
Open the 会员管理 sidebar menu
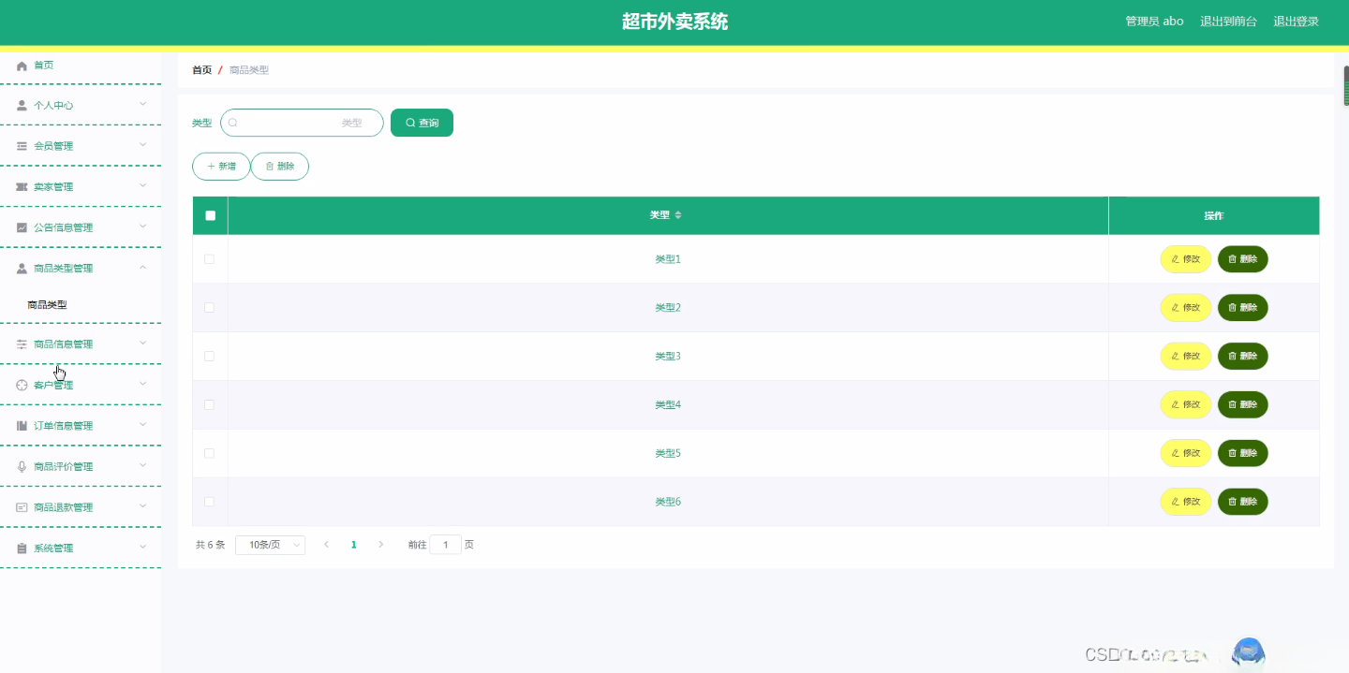tap(81, 146)
